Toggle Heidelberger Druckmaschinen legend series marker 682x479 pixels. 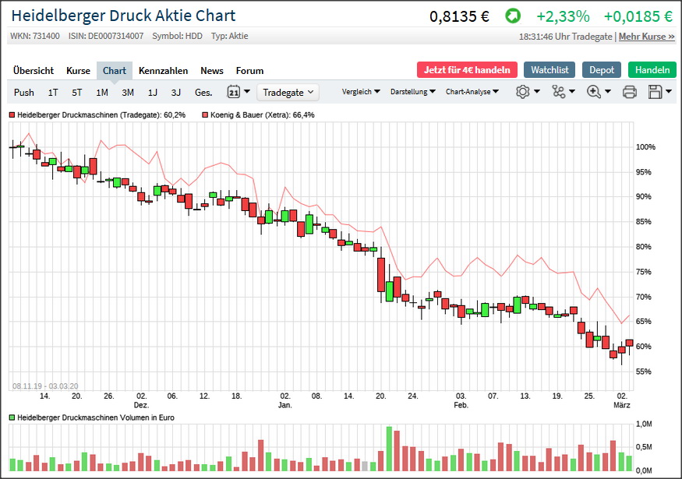coord(12,114)
